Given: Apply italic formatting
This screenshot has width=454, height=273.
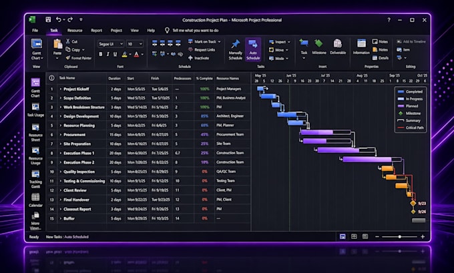Looking at the screenshot, I should point(107,54).
